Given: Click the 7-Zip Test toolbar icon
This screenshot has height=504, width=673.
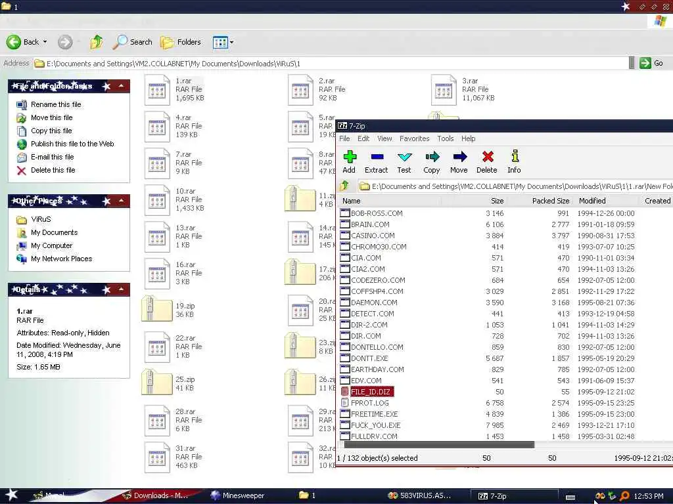Looking at the screenshot, I should [404, 157].
